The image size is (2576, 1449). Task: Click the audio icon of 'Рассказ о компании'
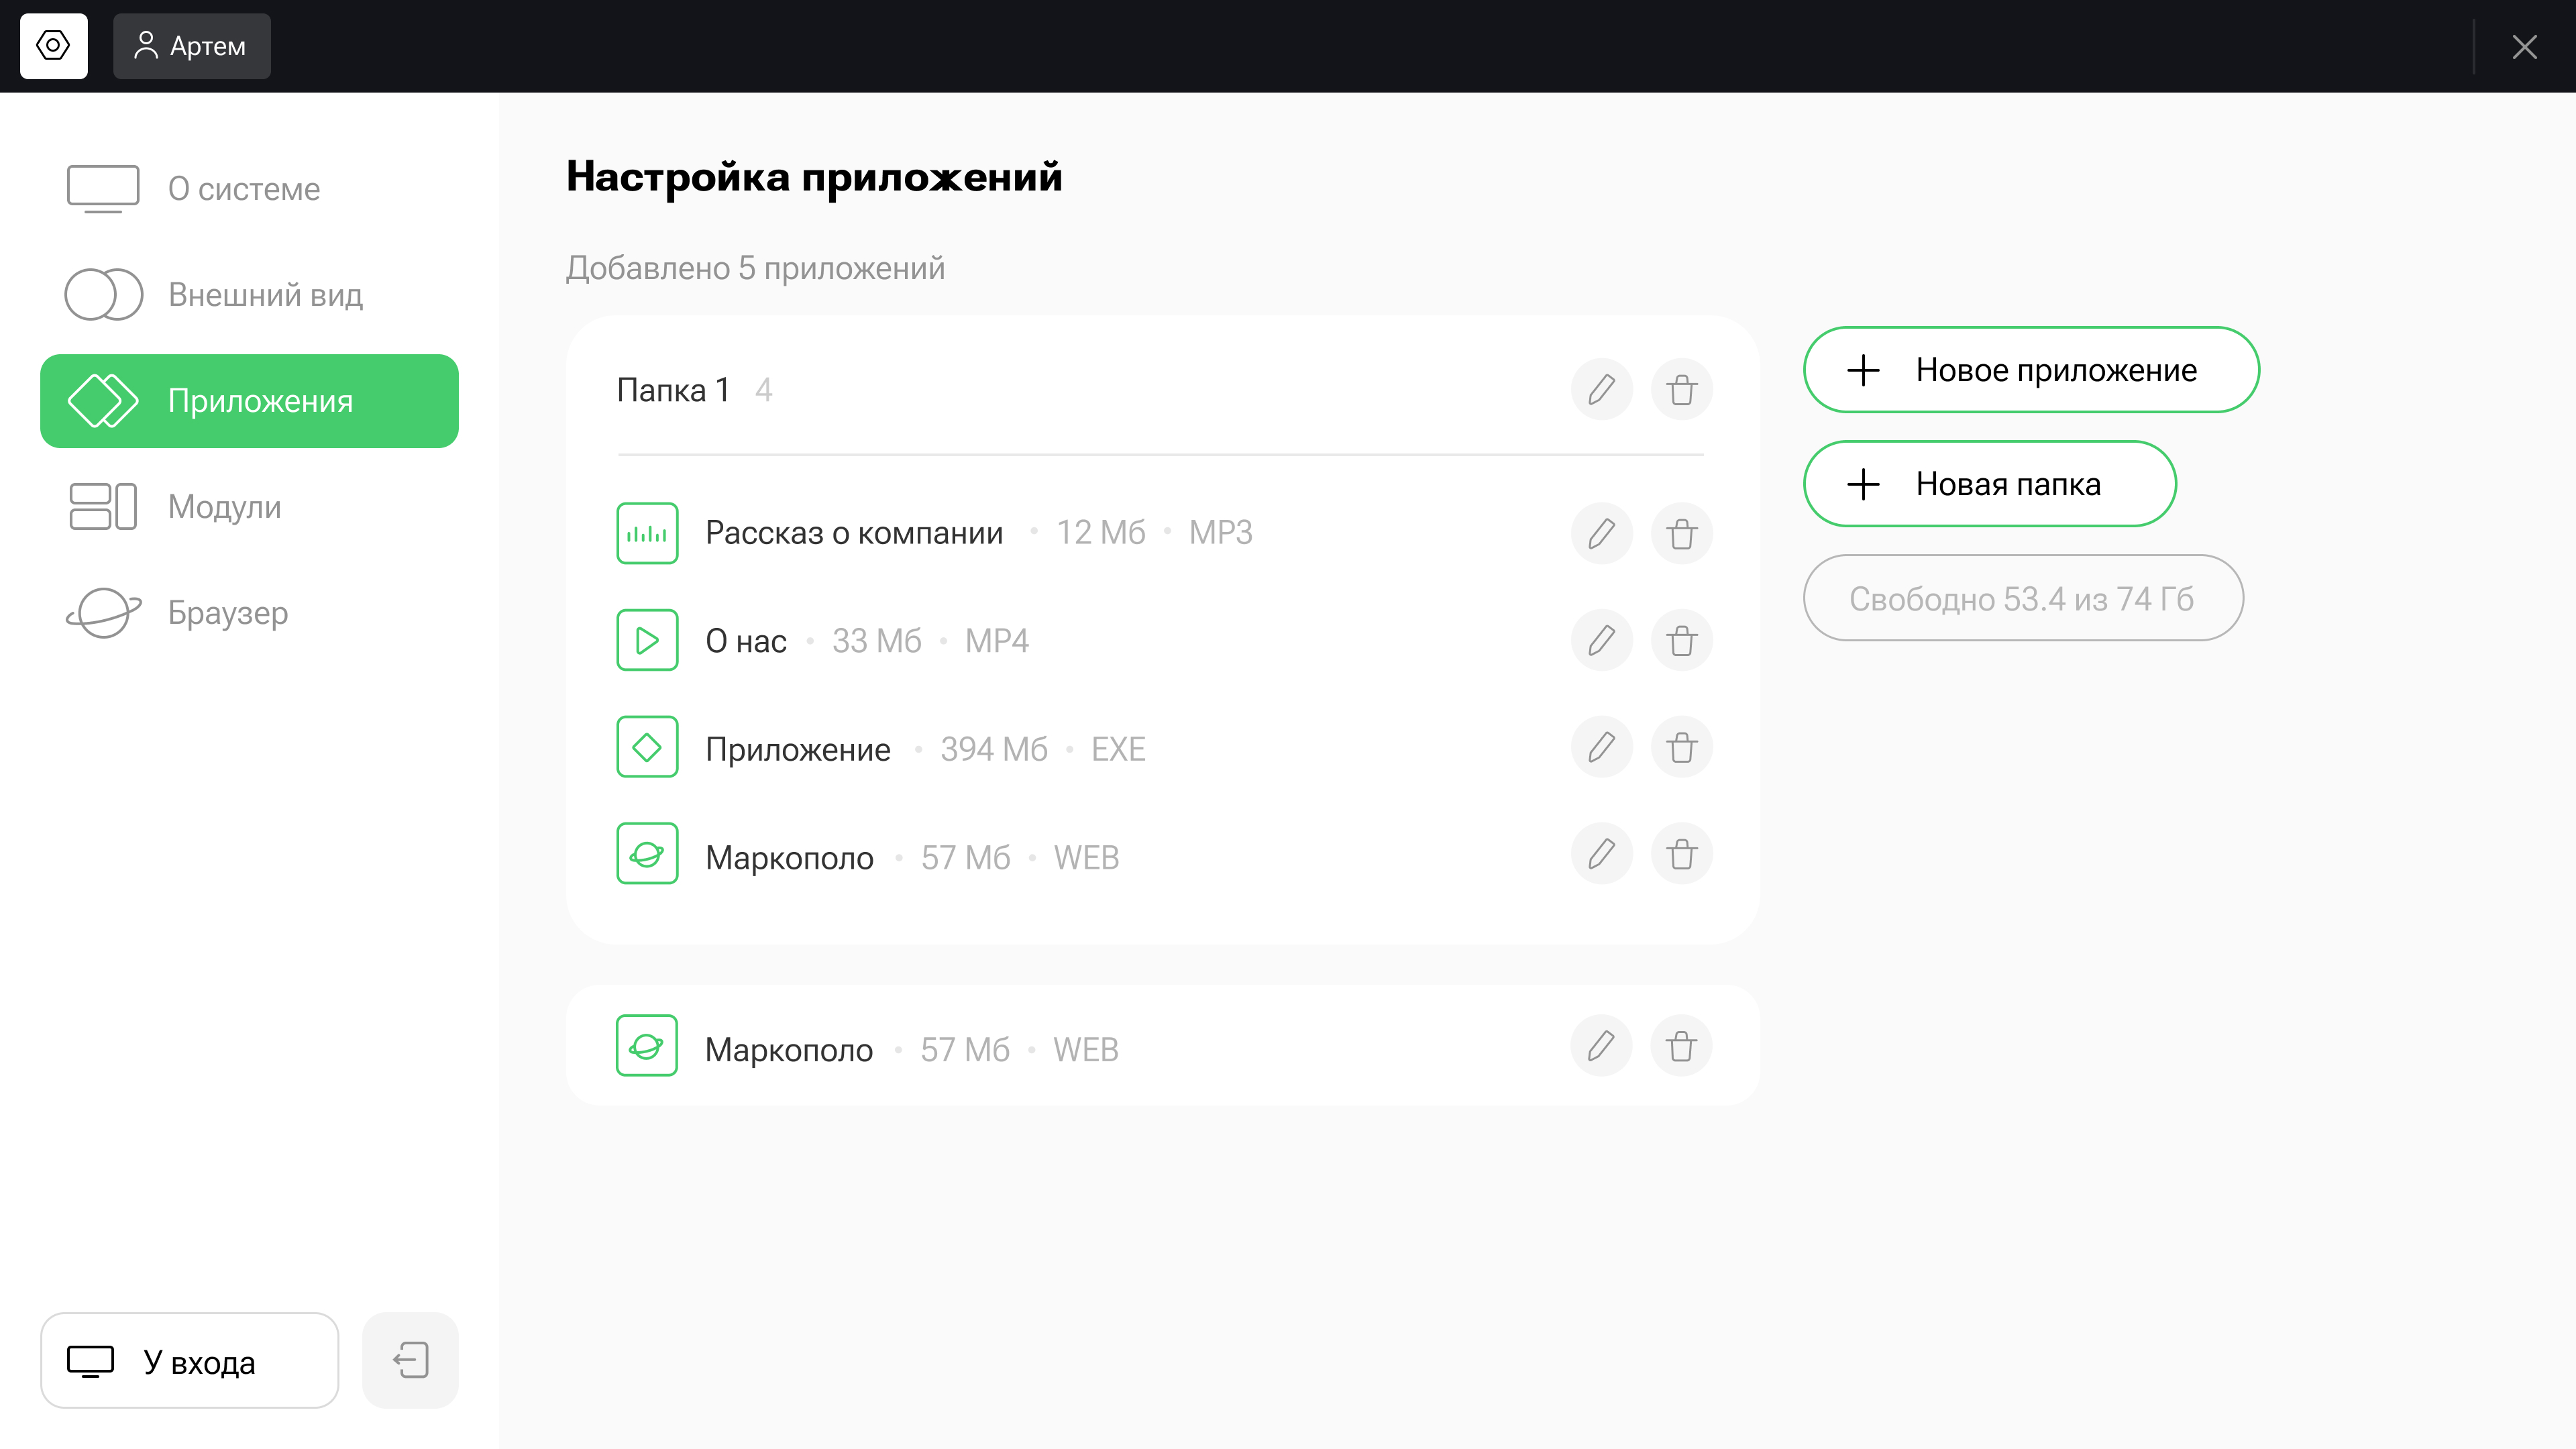[647, 533]
